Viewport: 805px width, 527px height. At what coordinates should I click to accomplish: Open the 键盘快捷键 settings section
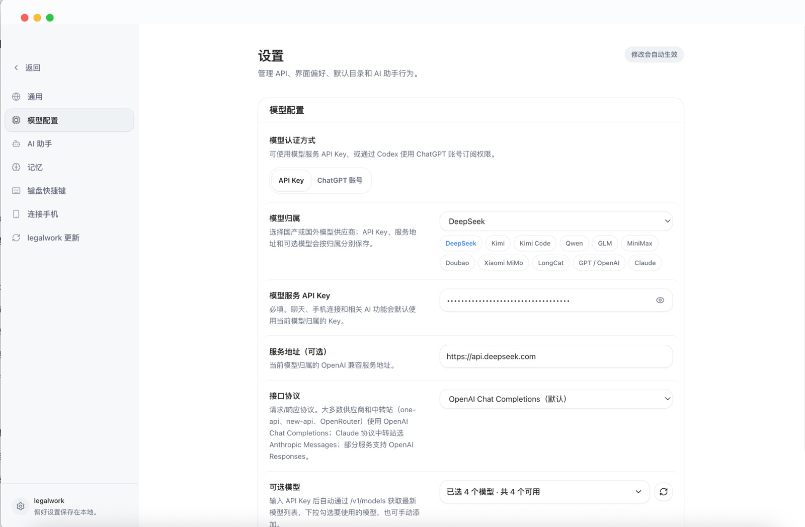tap(69, 191)
